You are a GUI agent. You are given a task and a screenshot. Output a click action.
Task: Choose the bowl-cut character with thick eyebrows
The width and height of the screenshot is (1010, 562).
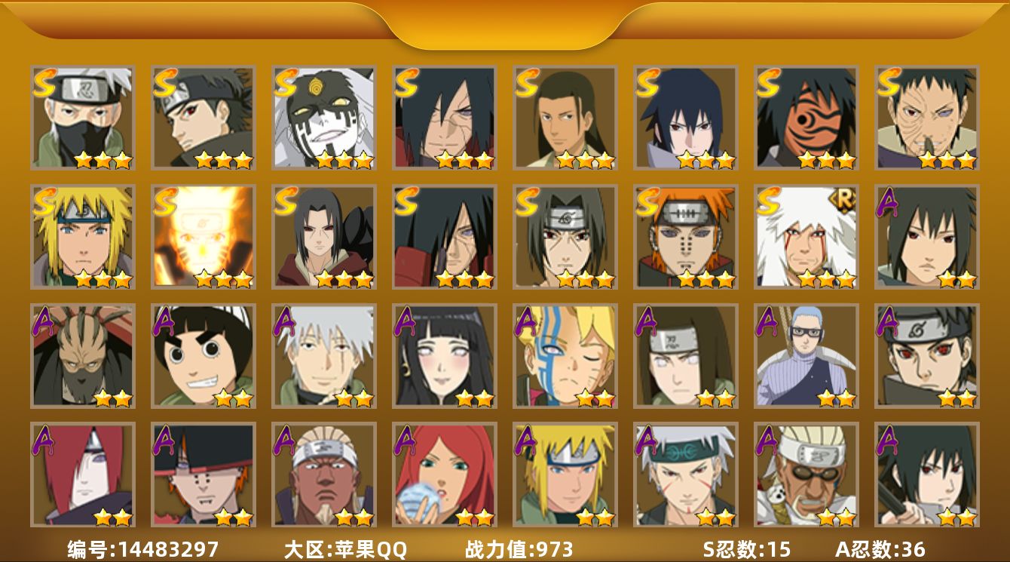(x=204, y=356)
